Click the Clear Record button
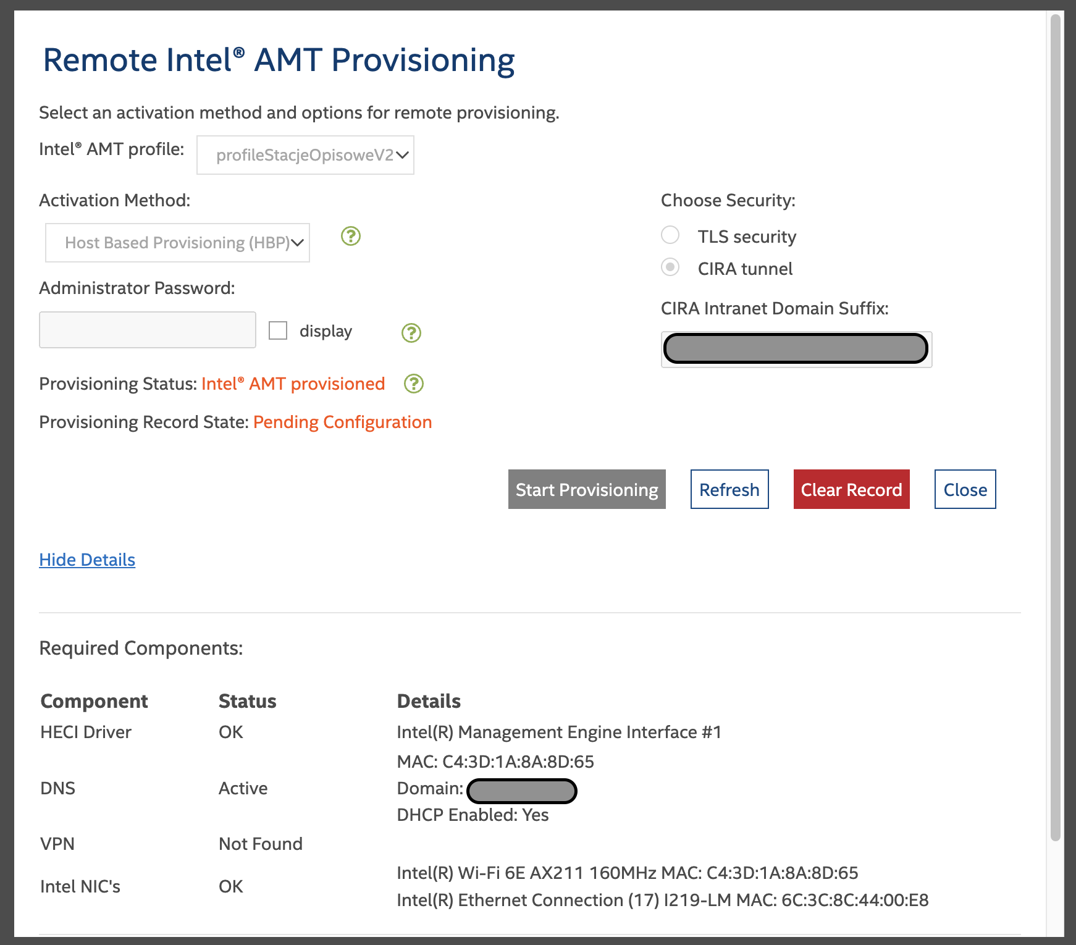This screenshot has width=1076, height=945. (x=851, y=489)
